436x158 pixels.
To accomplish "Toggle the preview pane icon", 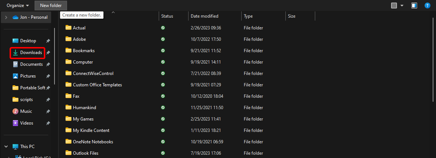I will click(x=414, y=6).
